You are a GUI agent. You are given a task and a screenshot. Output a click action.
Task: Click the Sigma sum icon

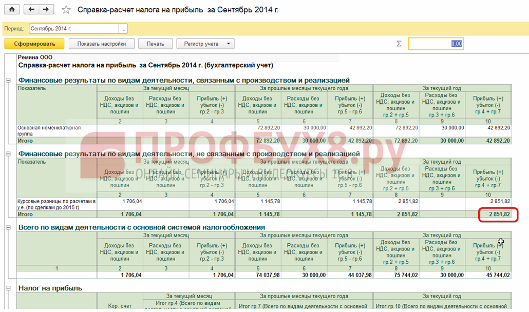(399, 44)
